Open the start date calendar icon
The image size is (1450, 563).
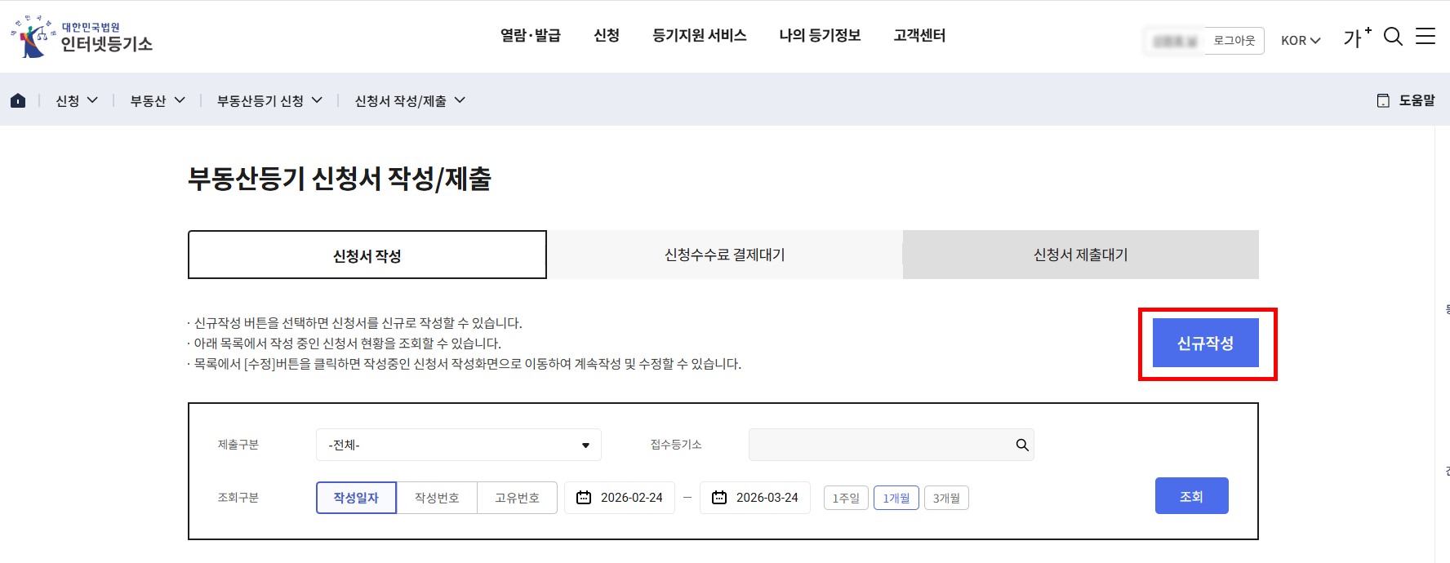tap(584, 498)
